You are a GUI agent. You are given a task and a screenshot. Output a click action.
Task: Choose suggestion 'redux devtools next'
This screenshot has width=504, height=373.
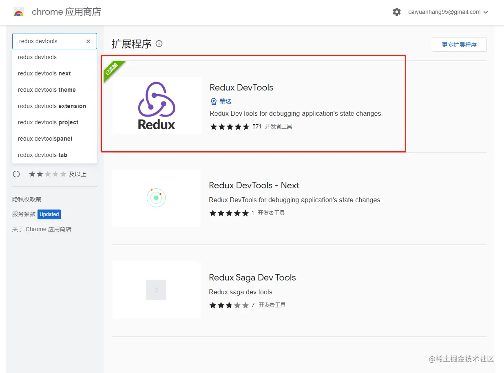tap(55, 73)
